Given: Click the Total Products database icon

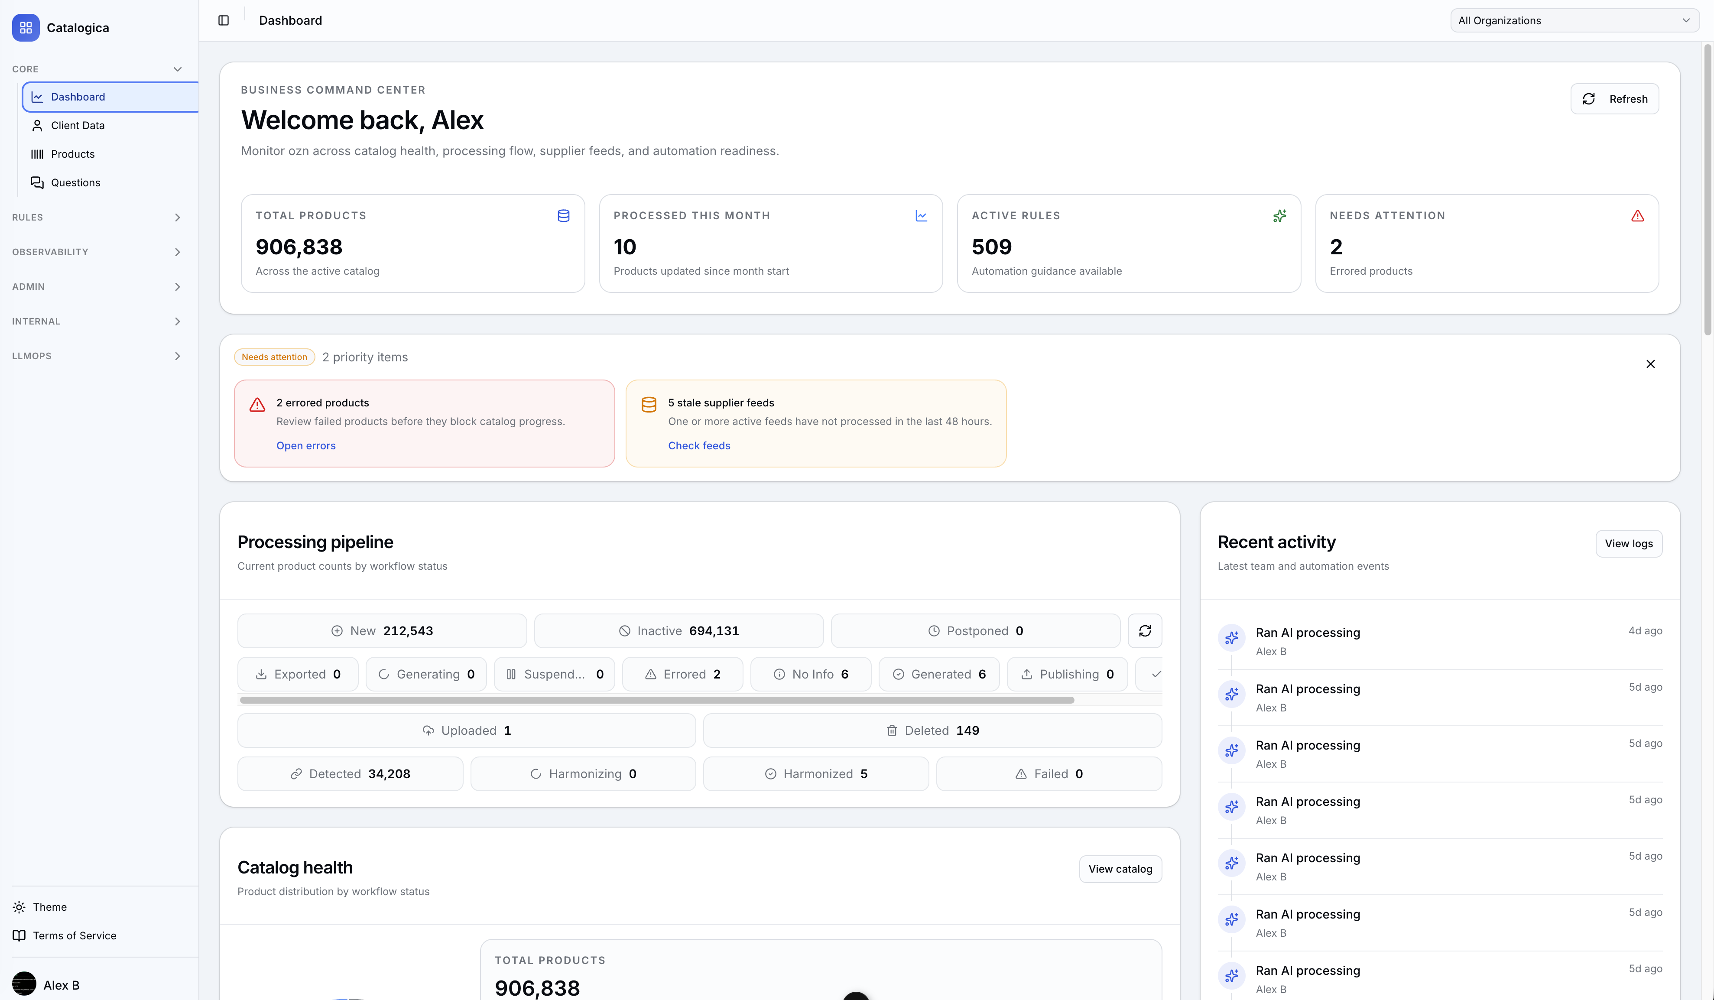Looking at the screenshot, I should 563,216.
